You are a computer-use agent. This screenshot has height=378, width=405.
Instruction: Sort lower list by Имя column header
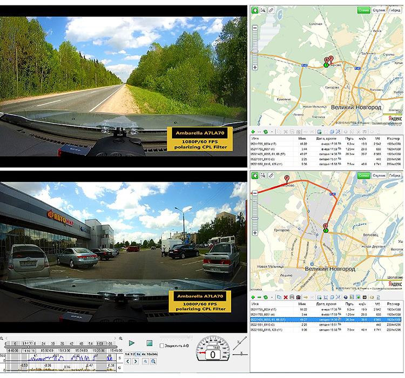(x=255, y=304)
